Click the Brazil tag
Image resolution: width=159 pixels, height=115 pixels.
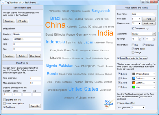click(x=56, y=18)
